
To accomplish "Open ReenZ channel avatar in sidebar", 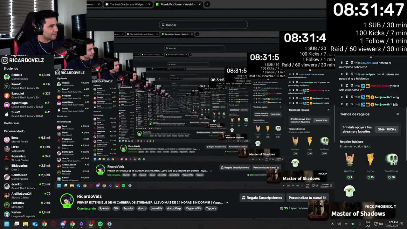I will 7,86.
